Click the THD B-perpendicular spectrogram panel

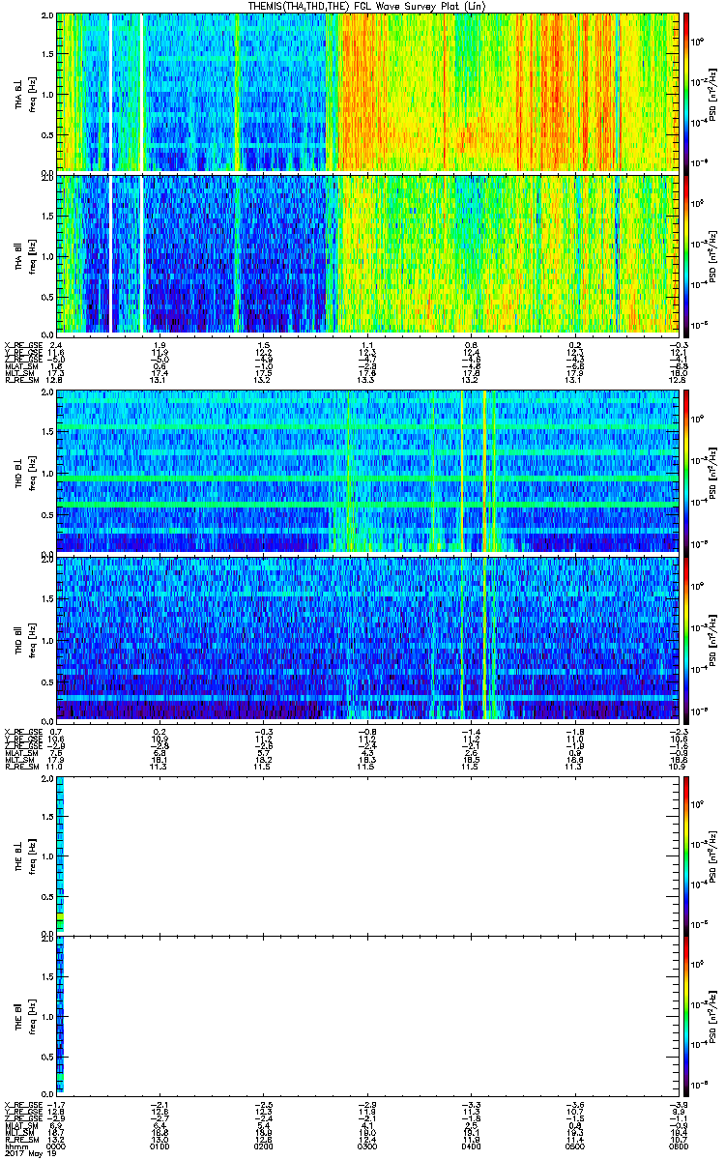click(x=366, y=471)
